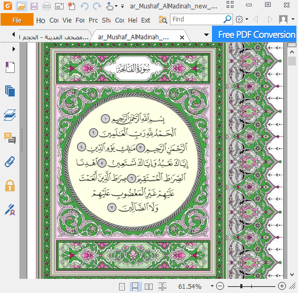Open the Attachments paperclip panel
Screen dimensions: 298x293
coord(10,162)
